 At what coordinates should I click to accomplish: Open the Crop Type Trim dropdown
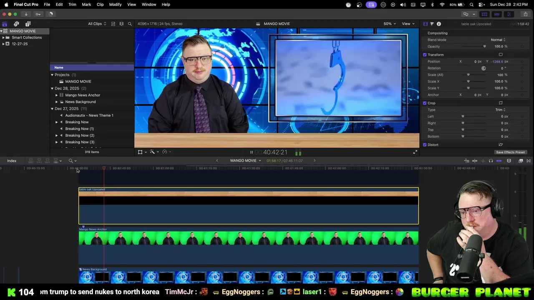click(500, 110)
